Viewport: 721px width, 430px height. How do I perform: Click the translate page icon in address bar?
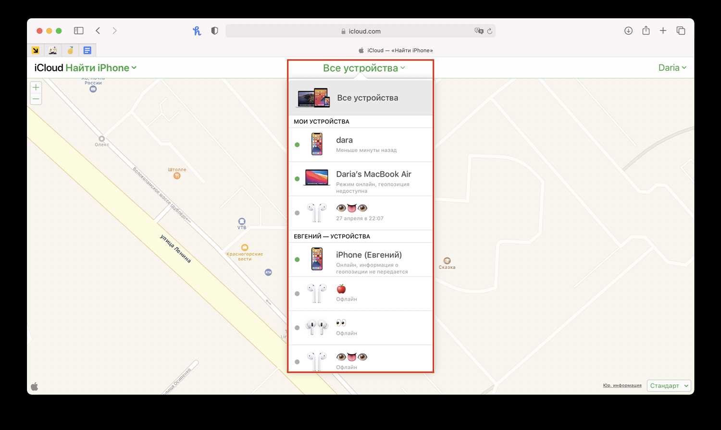(x=479, y=31)
